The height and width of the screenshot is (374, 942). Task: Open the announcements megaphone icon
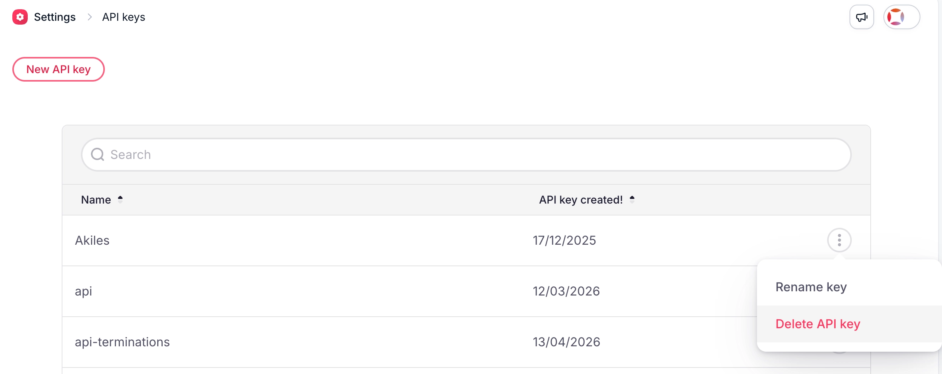(862, 17)
